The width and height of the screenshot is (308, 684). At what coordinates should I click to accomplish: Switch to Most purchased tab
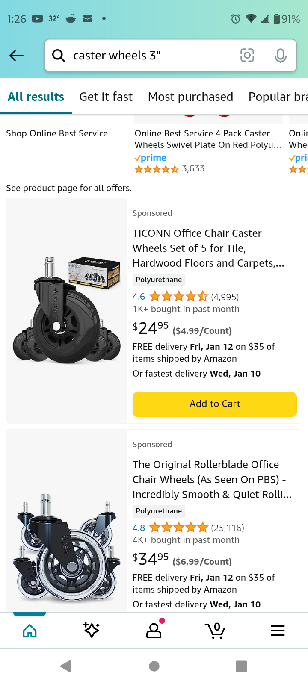click(x=190, y=97)
